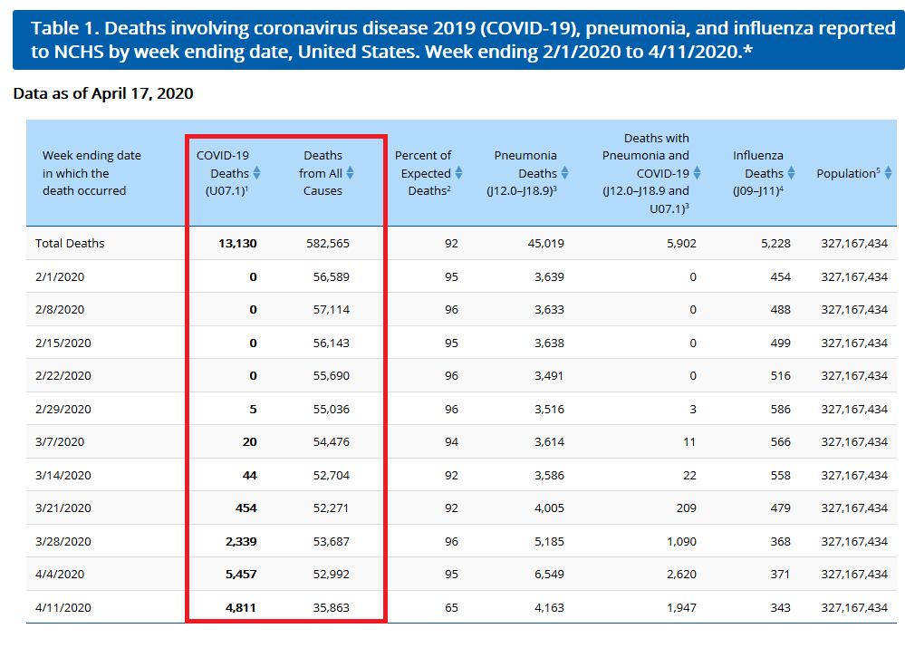Image resolution: width=905 pixels, height=648 pixels.
Task: Click the 582,565 total all-cause deaths value
Action: 326,243
